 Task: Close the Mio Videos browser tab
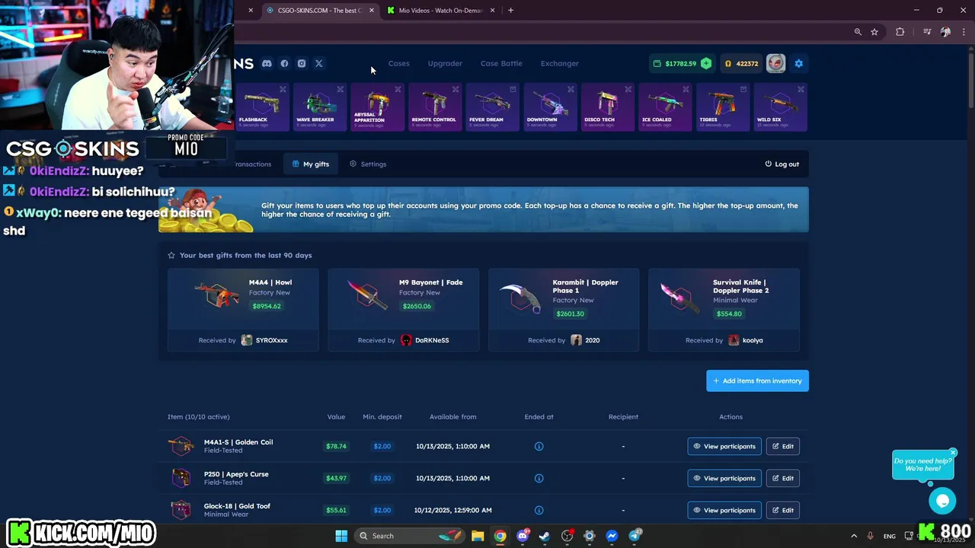[492, 11]
